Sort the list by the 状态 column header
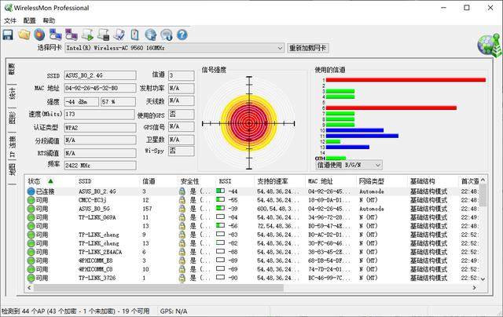 click(39, 180)
